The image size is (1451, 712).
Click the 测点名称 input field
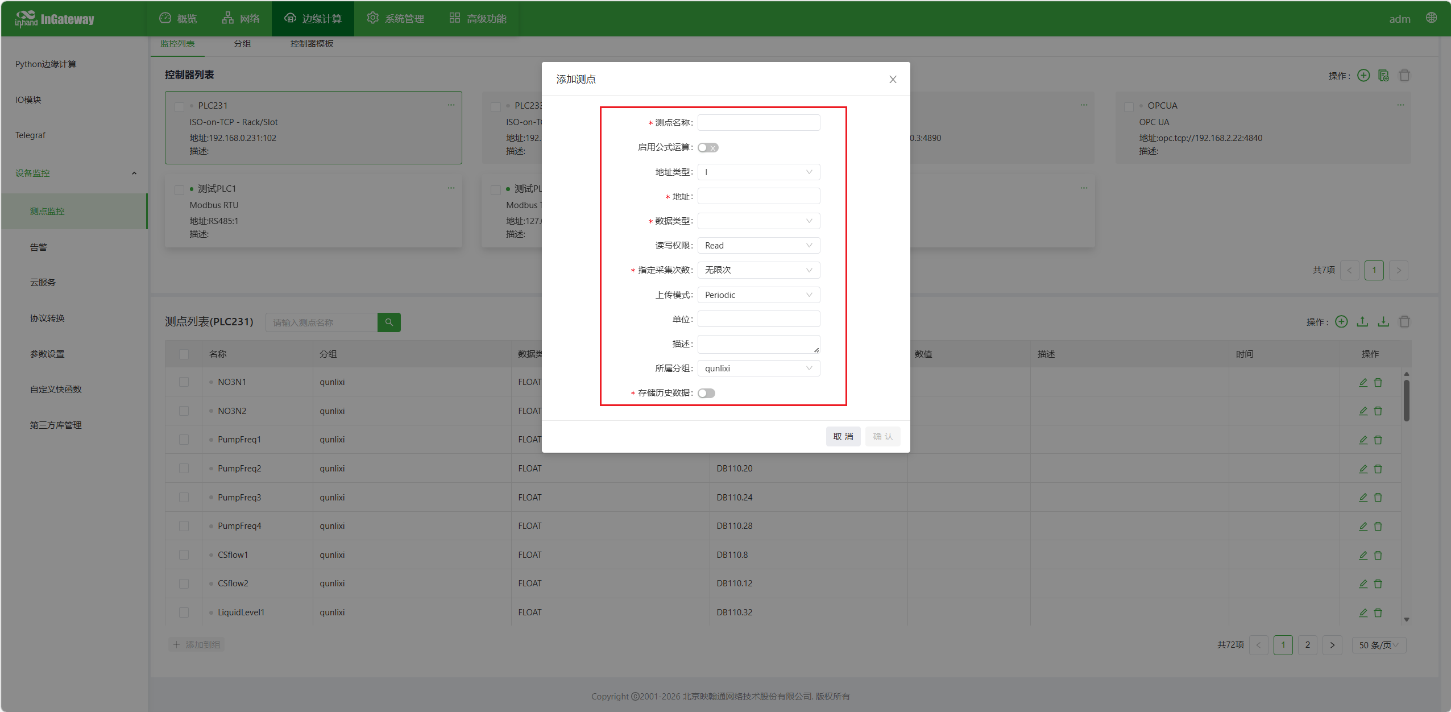pyautogui.click(x=758, y=123)
